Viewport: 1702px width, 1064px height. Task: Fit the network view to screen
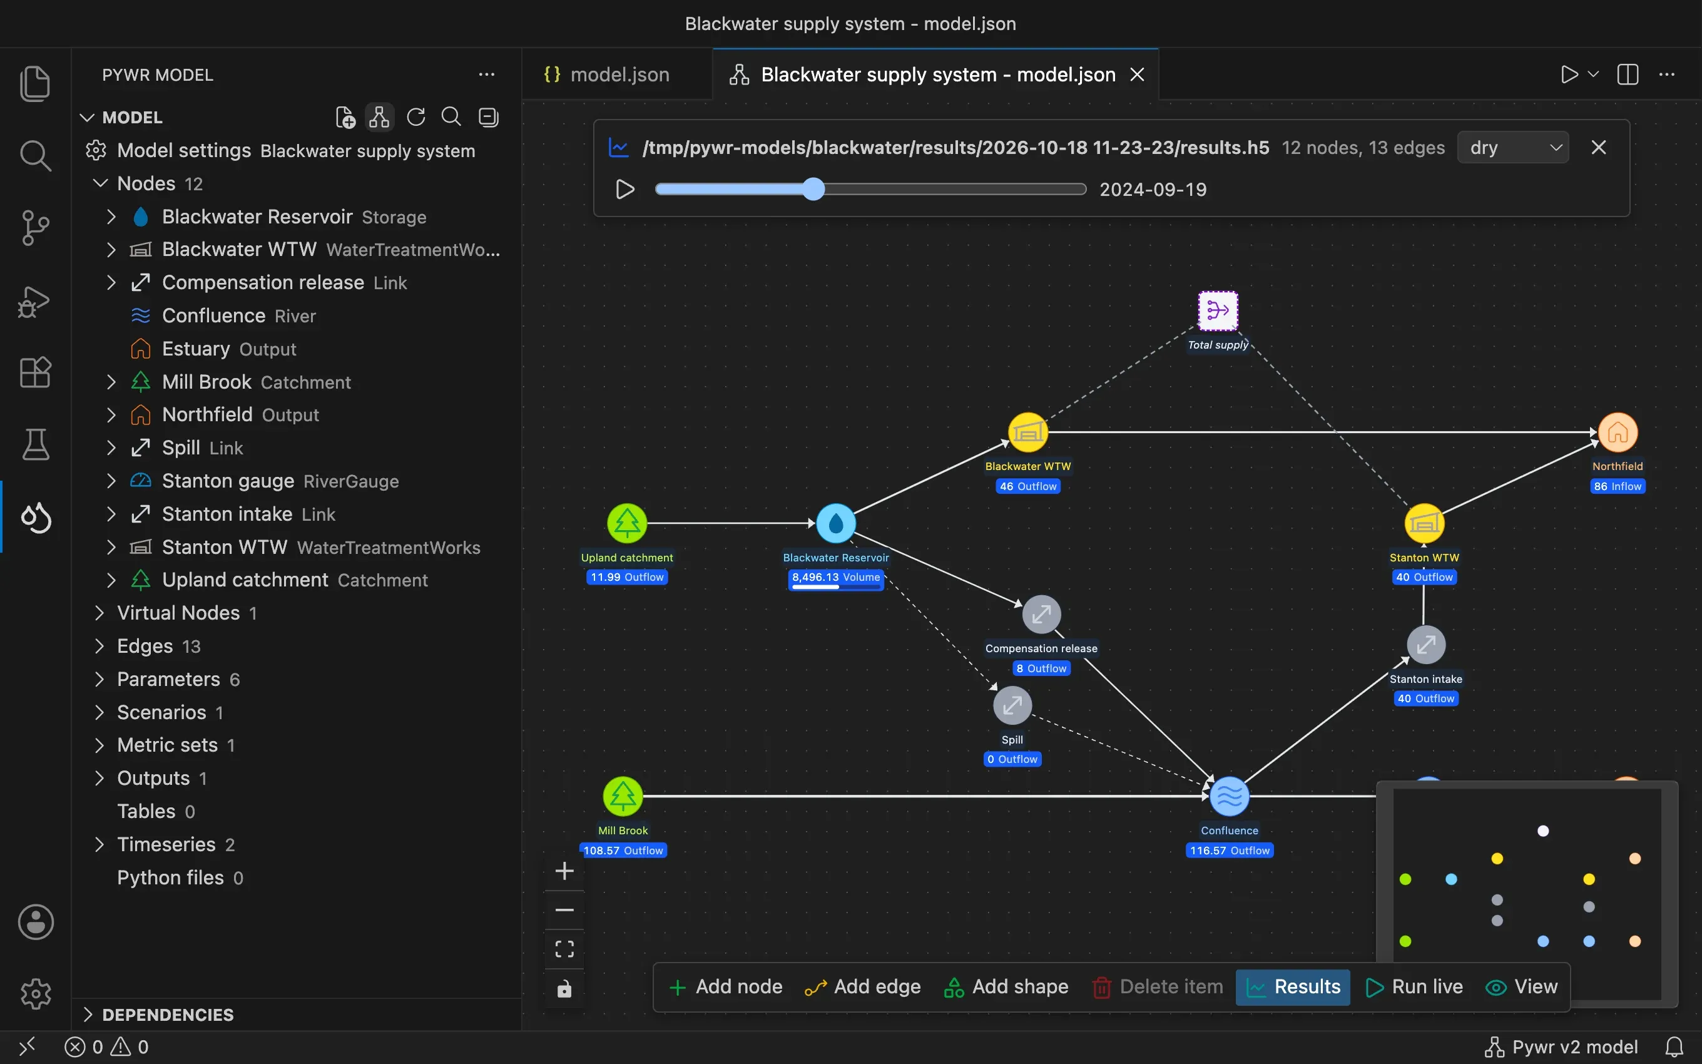point(564,949)
